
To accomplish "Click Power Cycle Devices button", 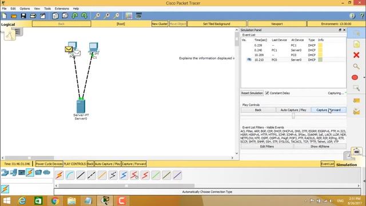I will 49,164.
